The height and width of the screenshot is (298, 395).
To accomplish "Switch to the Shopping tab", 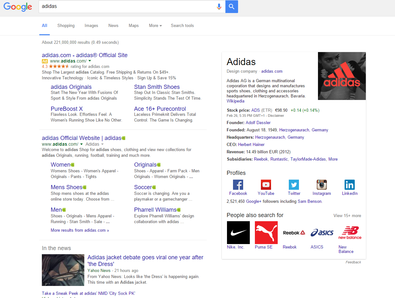I will click(66, 26).
